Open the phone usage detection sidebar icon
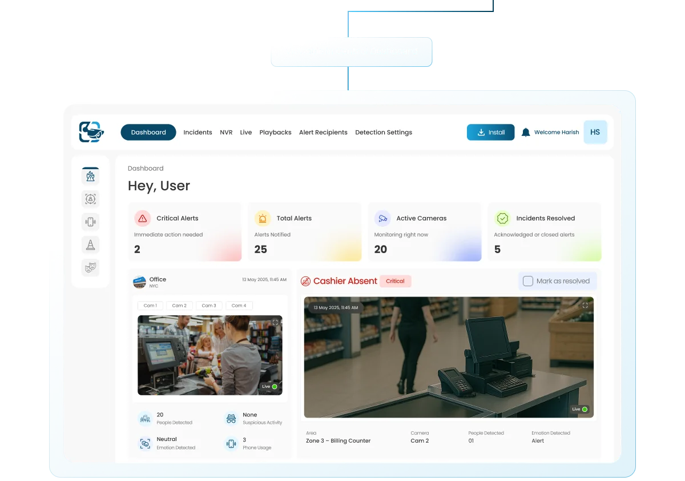The image size is (685, 481). click(90, 222)
